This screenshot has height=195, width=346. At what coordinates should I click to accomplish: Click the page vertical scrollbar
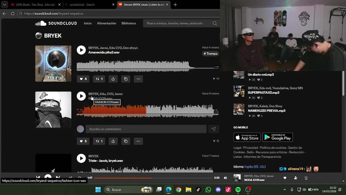(x=343, y=83)
